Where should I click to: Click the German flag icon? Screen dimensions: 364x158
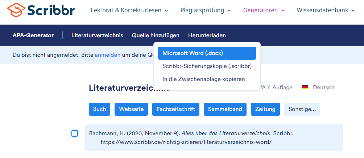pos(305,87)
